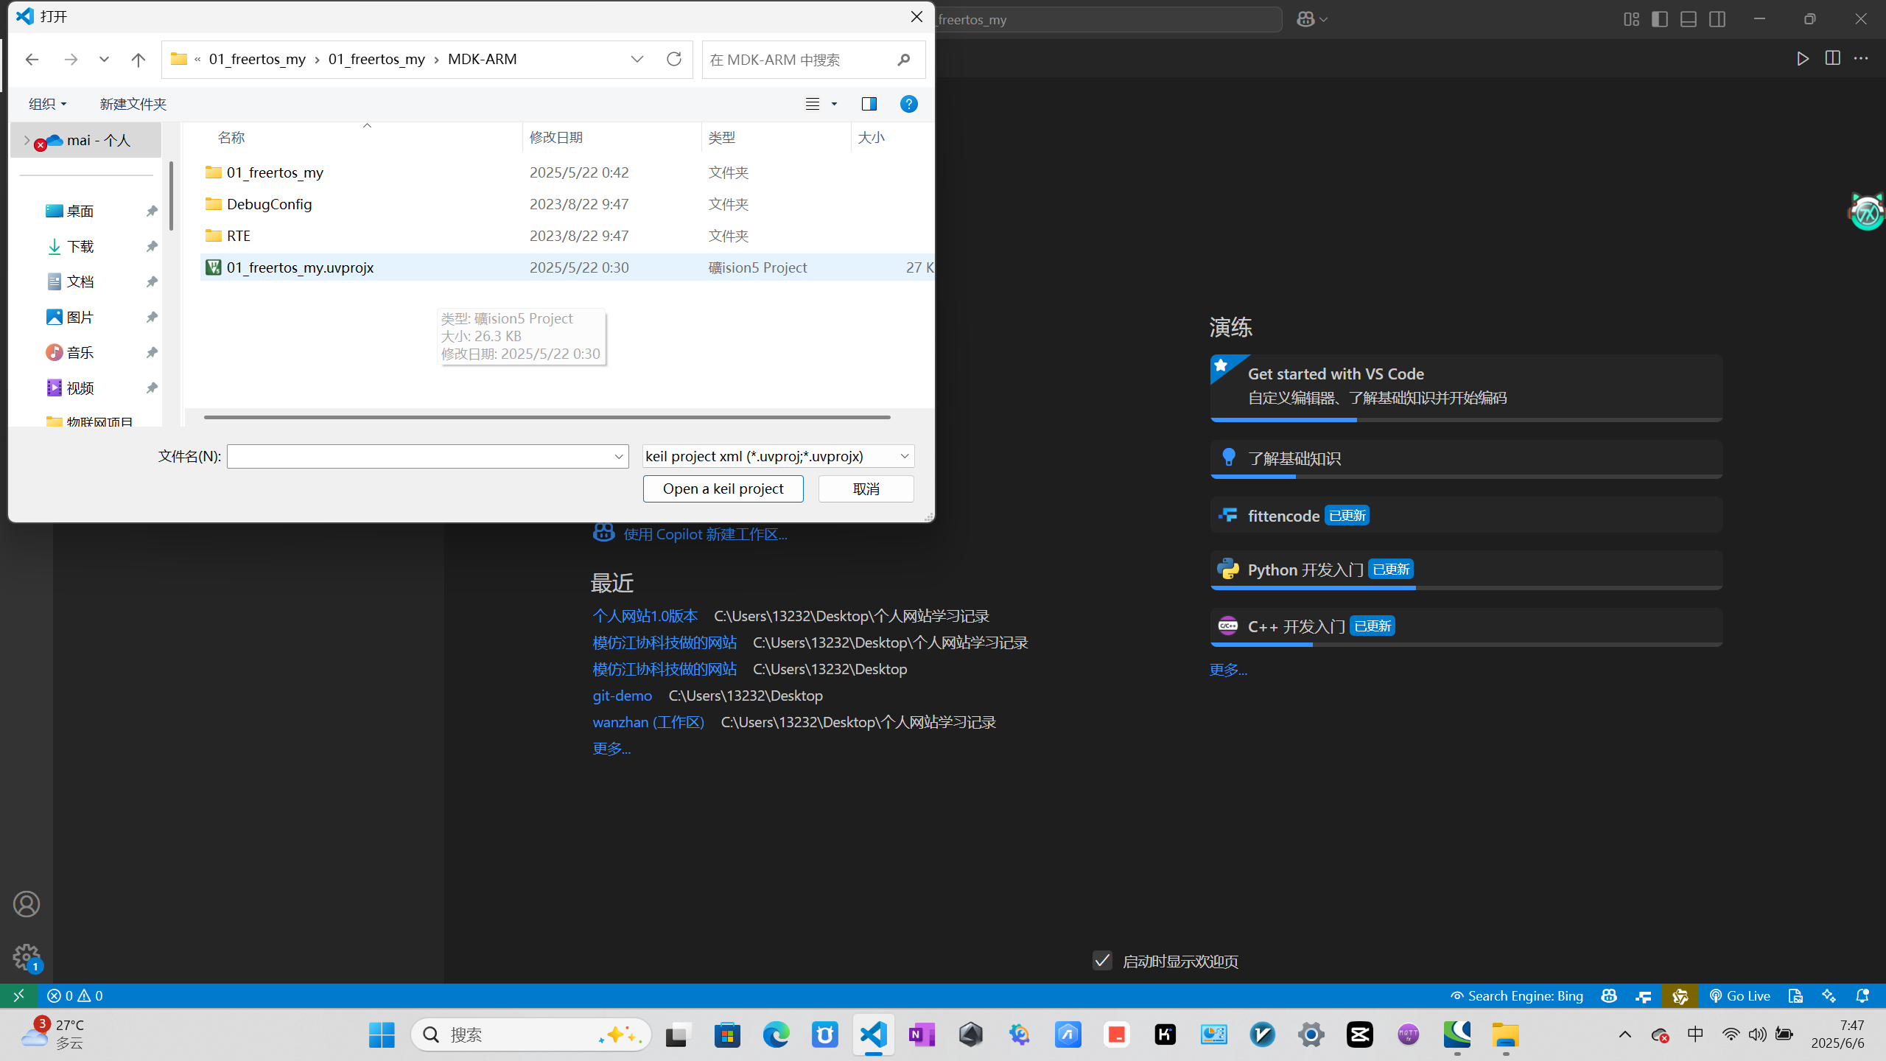Image resolution: width=1886 pixels, height=1061 pixels.
Task: Click the refresh icon beside address bar
Action: tap(673, 59)
